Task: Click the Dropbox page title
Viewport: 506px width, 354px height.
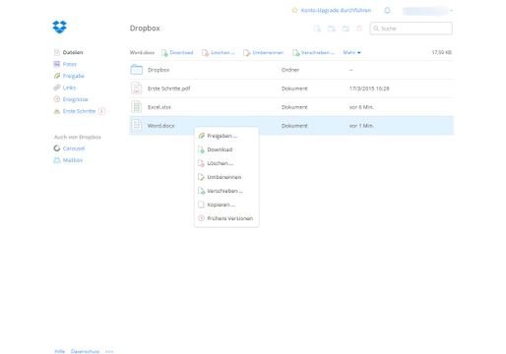Action: [x=145, y=29]
